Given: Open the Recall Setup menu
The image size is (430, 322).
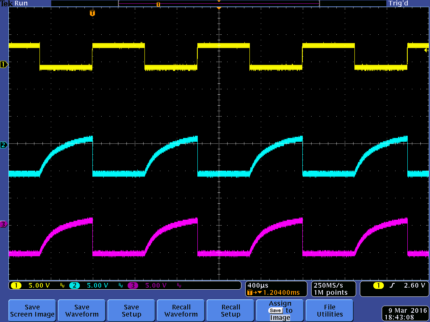Looking at the screenshot, I should click(231, 311).
